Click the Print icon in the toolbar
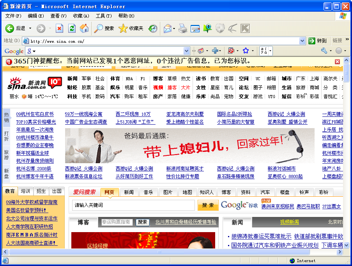 pyautogui.click(x=183, y=28)
